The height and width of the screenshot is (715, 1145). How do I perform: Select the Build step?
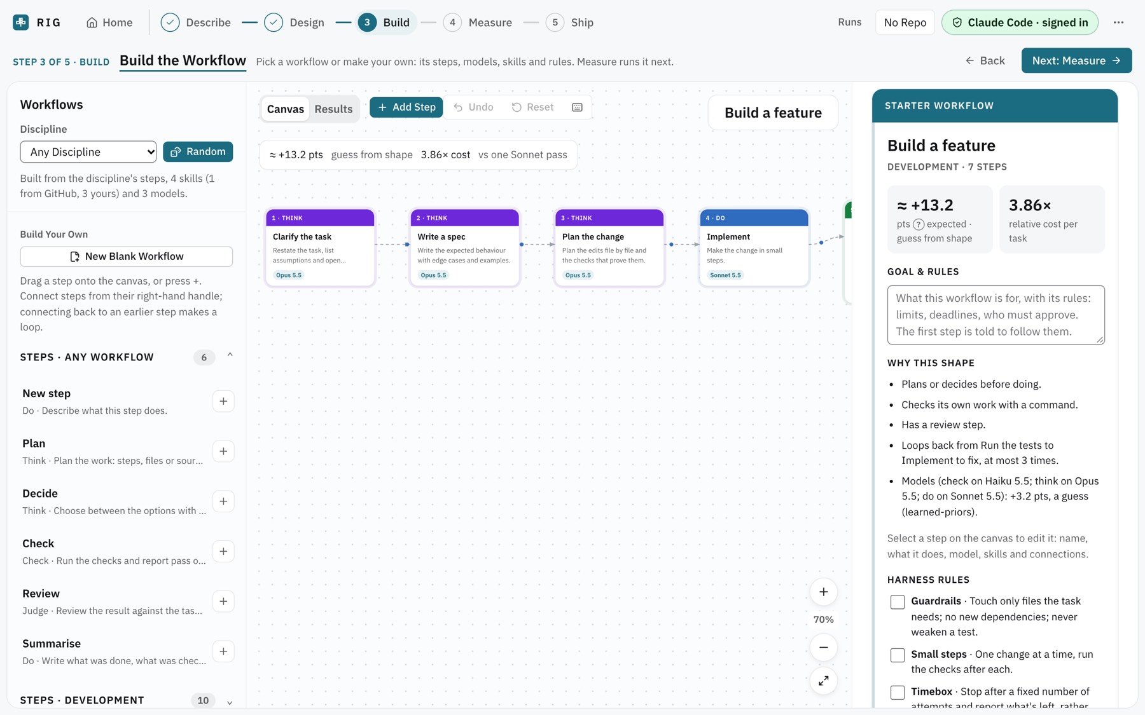(x=384, y=22)
